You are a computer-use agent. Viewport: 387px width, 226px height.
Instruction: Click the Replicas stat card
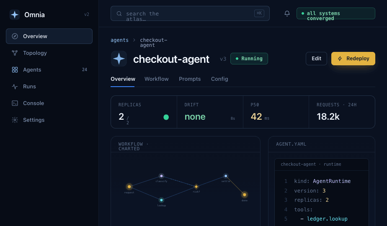tap(144, 112)
